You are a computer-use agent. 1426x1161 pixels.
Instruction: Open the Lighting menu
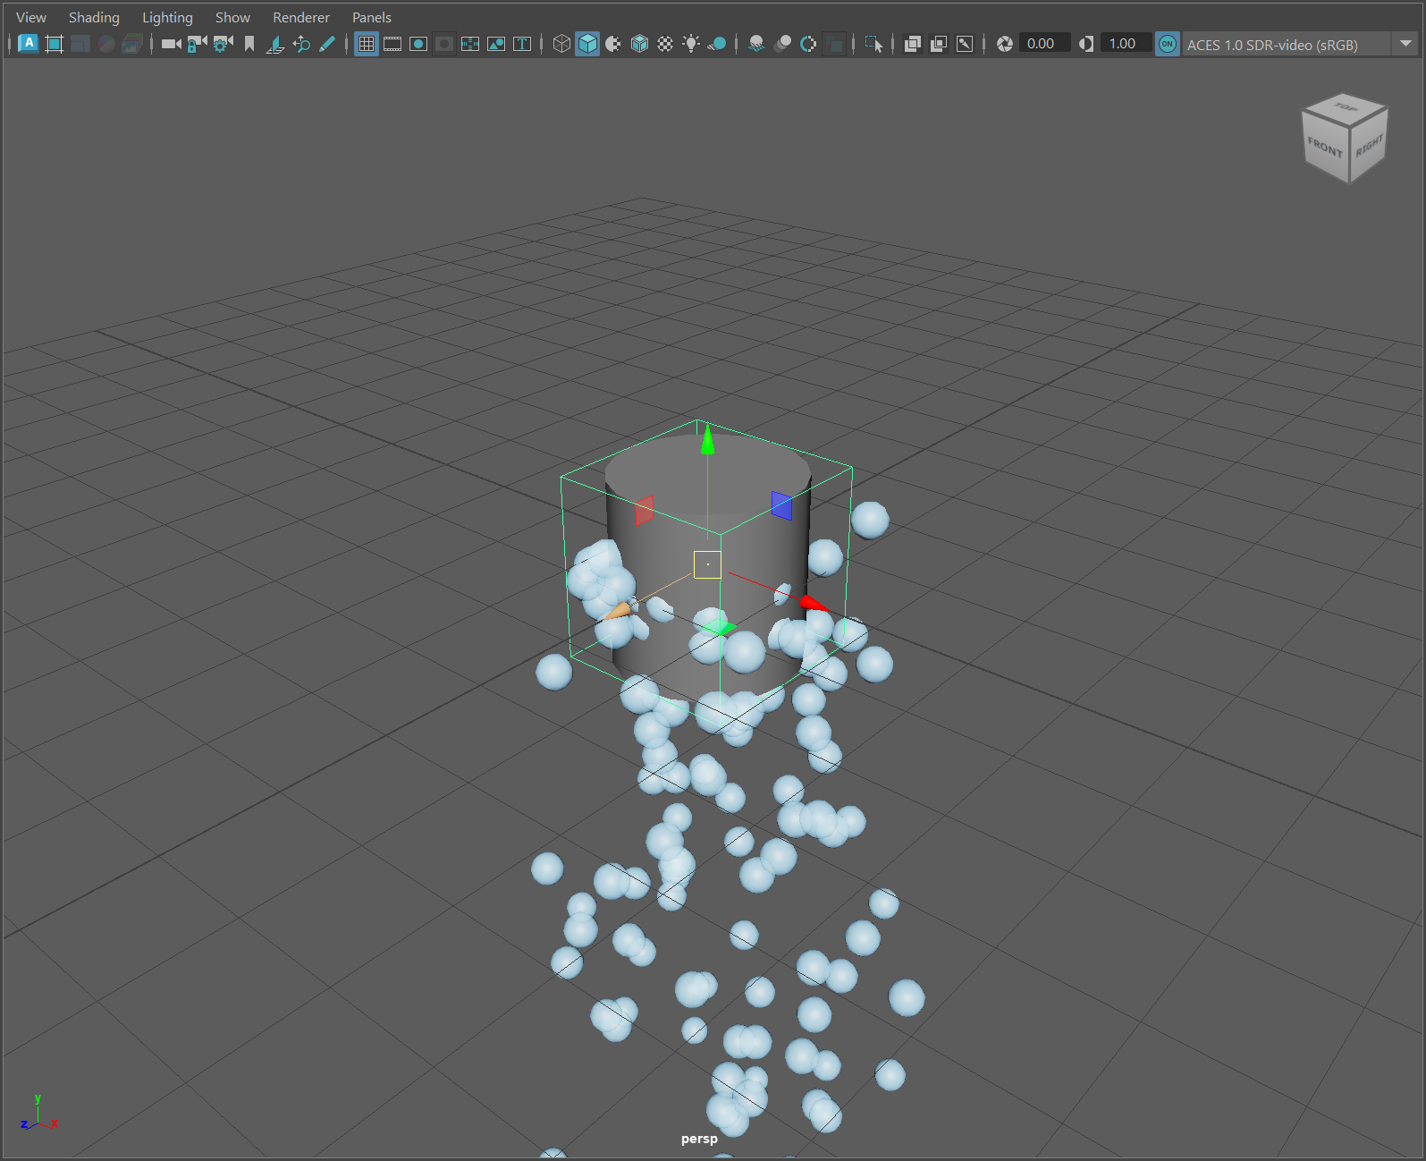tap(167, 17)
